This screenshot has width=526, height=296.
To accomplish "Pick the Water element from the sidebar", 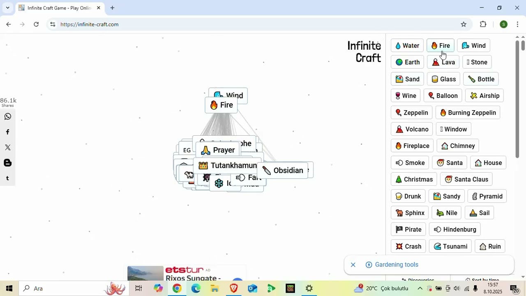I will click(x=407, y=46).
